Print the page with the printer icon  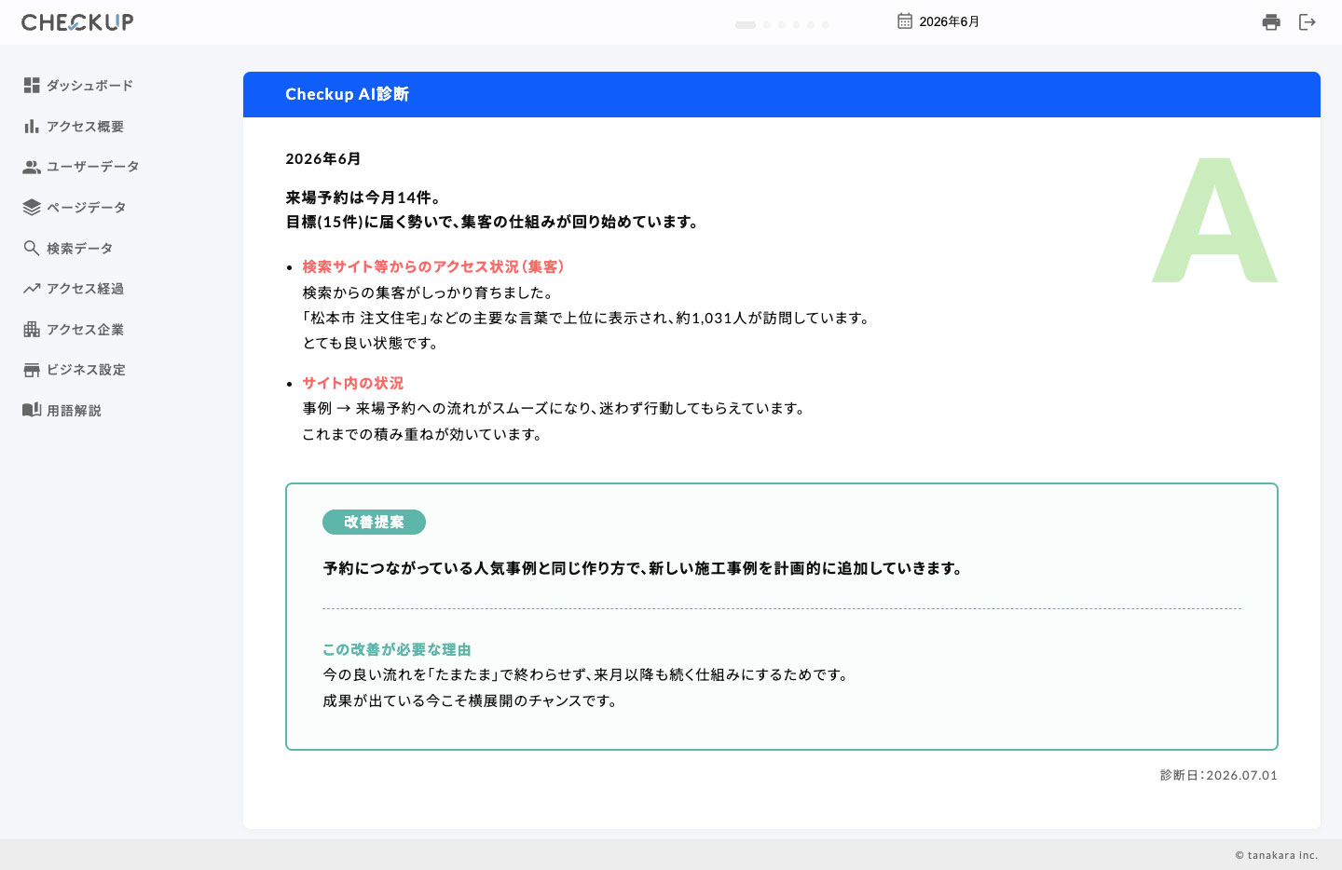[x=1271, y=22]
